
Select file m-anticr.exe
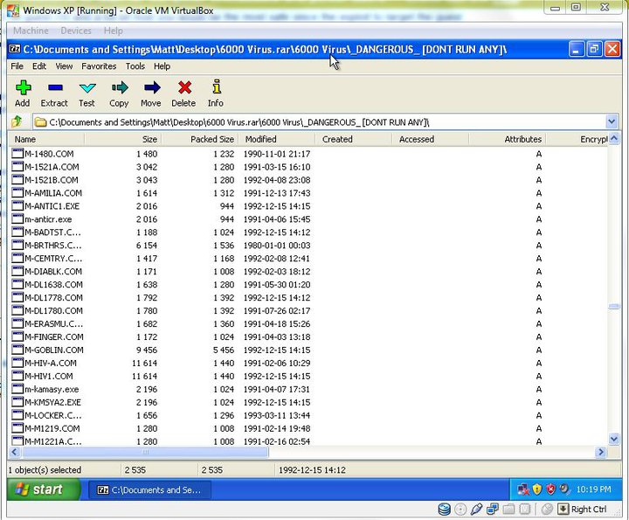pos(48,219)
